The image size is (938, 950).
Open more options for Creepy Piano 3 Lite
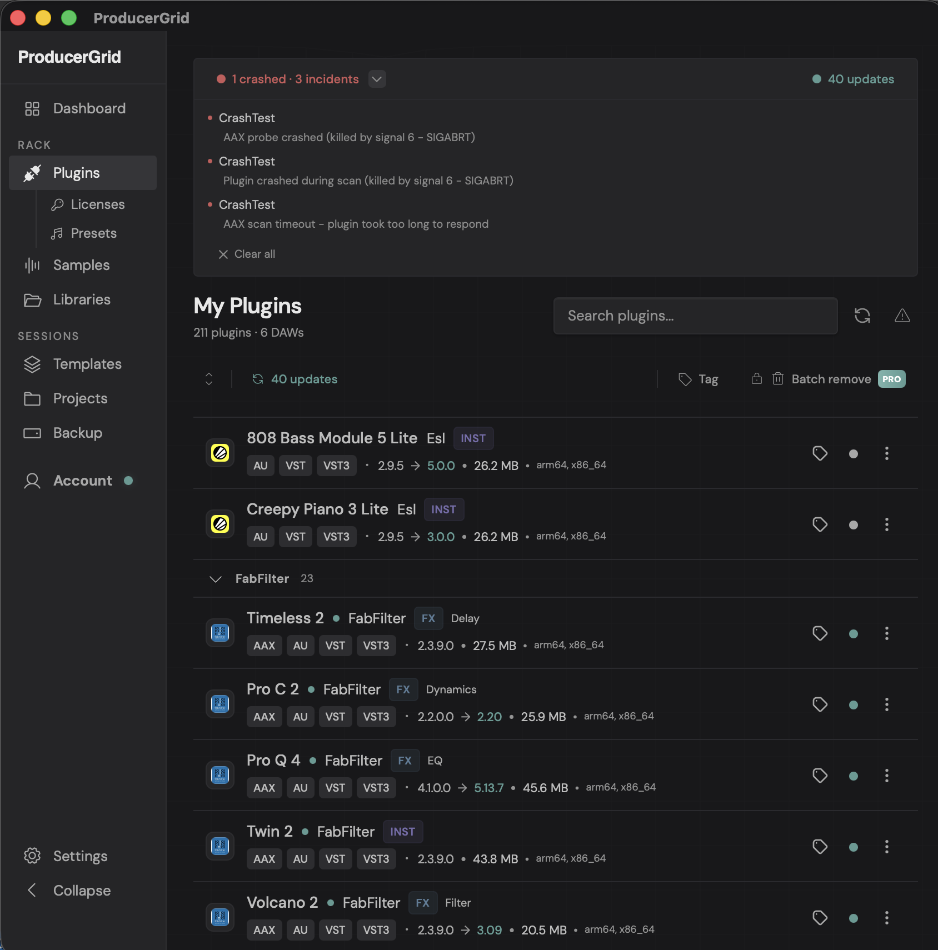(x=887, y=524)
